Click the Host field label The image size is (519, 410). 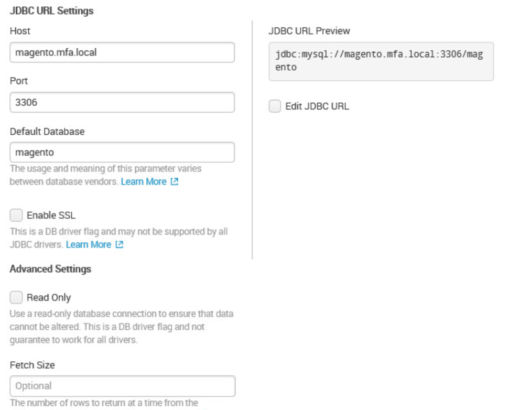(20, 31)
